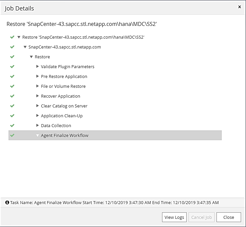Click green checkmark next to Data Collection
The image size is (246, 227).
(12, 125)
